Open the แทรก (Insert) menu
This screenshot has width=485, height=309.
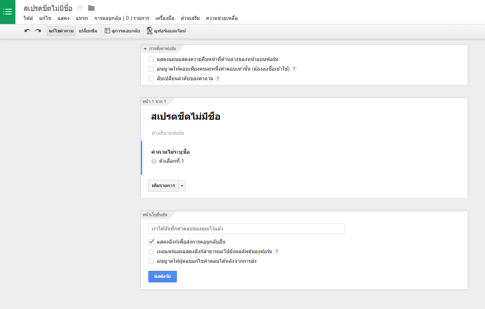(82, 18)
